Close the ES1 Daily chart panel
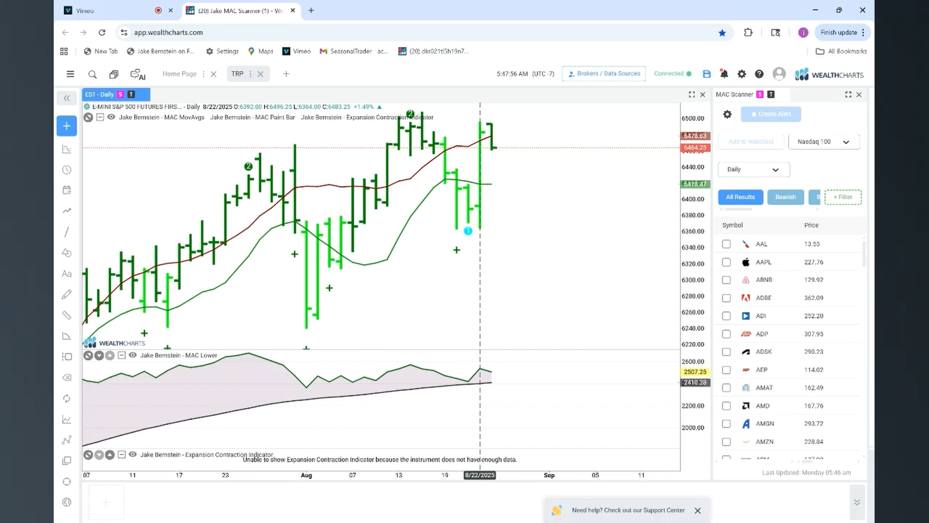Screen dimensions: 929x523 pos(703,94)
